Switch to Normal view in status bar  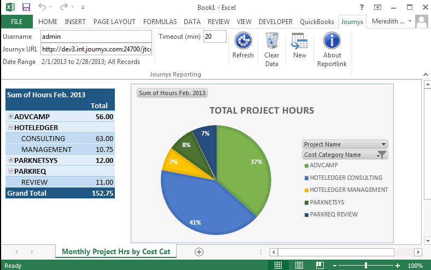(278, 265)
